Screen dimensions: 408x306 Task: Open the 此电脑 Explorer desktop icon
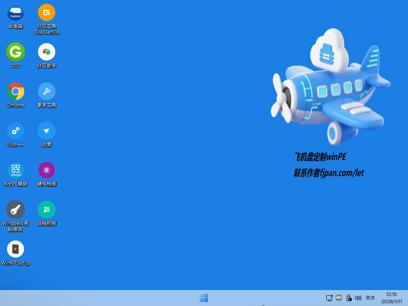click(x=16, y=13)
